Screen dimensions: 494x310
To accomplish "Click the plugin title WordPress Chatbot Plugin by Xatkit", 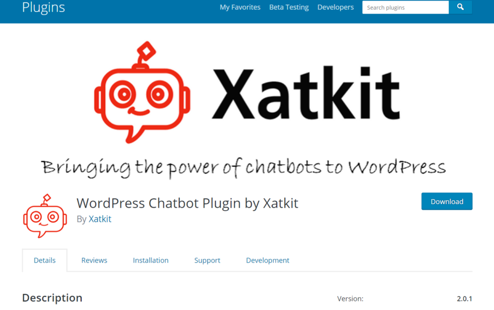I will [x=188, y=203].
